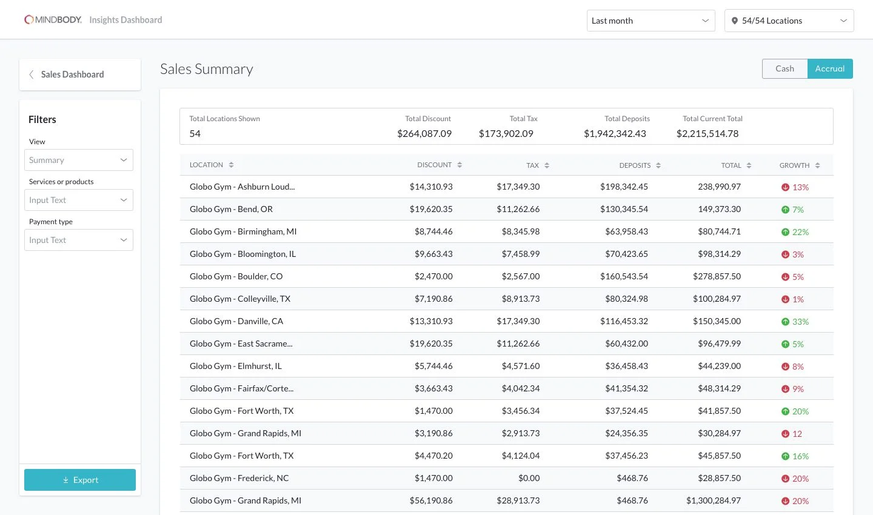Click the green up arrow in East Sacramento row
Image resolution: width=873 pixels, height=515 pixels.
click(785, 344)
